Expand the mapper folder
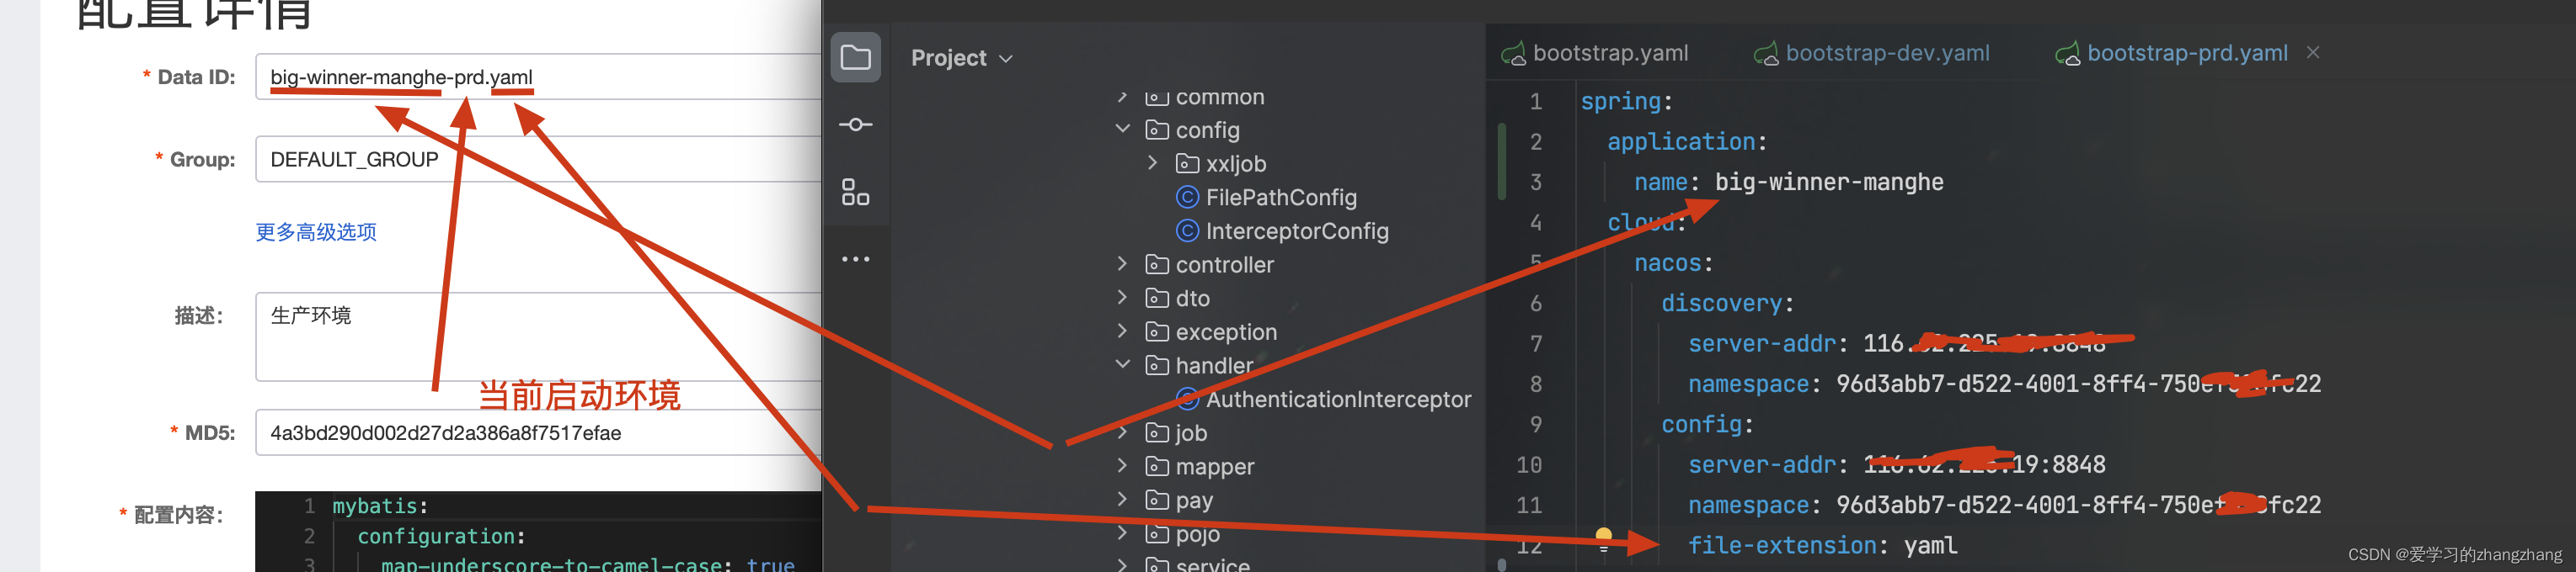This screenshot has height=572, width=2576. pyautogui.click(x=1122, y=465)
